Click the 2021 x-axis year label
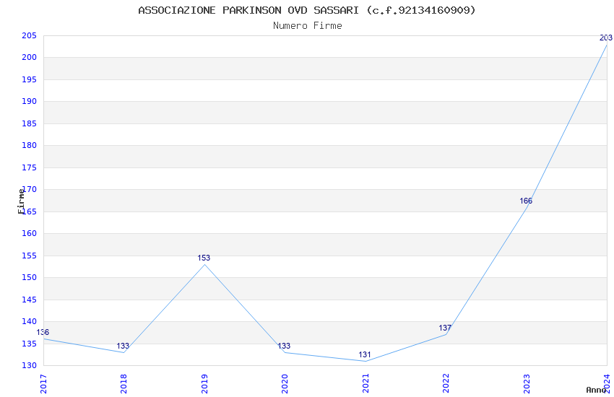This screenshot has width=614, height=397. click(x=366, y=384)
